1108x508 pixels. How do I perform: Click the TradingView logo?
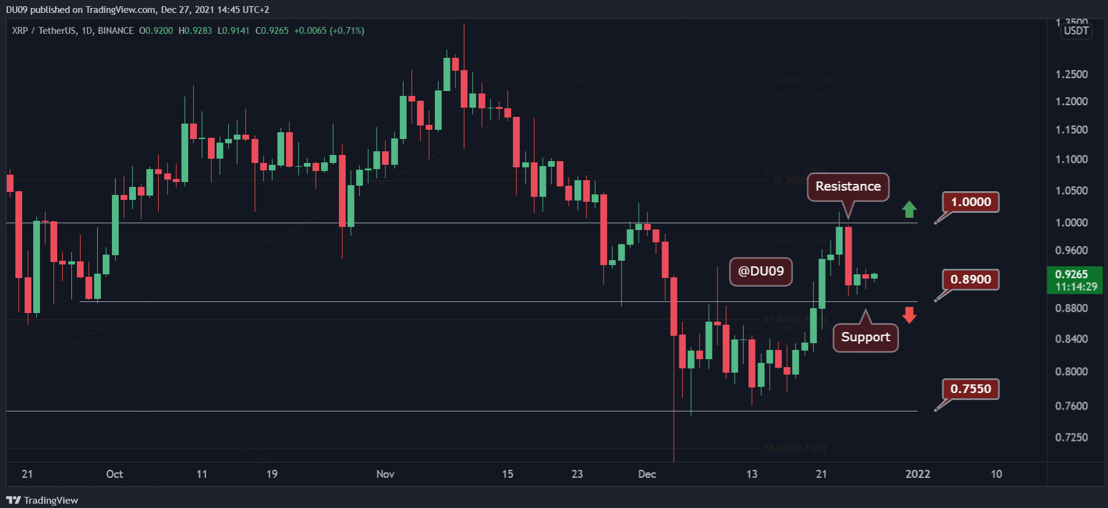[x=42, y=500]
